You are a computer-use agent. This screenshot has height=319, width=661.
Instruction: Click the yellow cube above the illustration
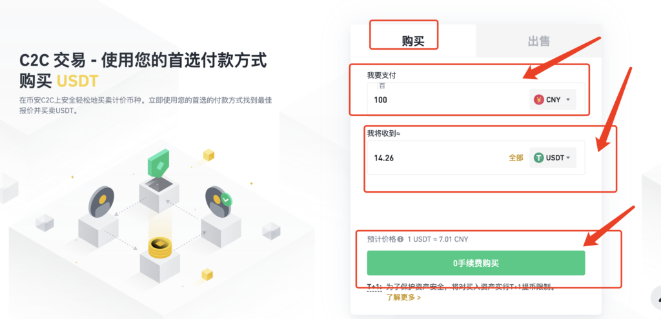[208, 155]
